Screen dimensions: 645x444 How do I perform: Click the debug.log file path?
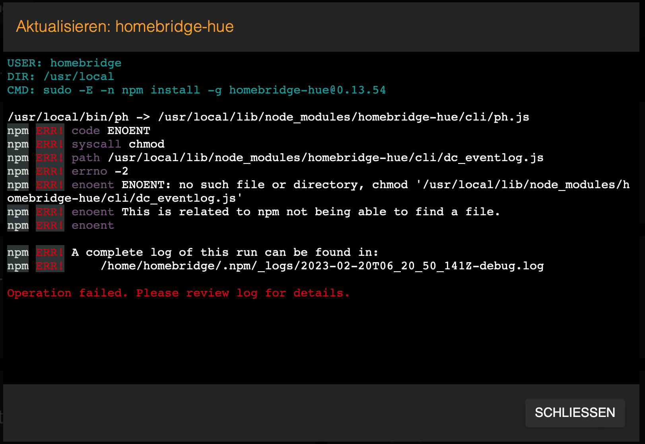coord(322,266)
